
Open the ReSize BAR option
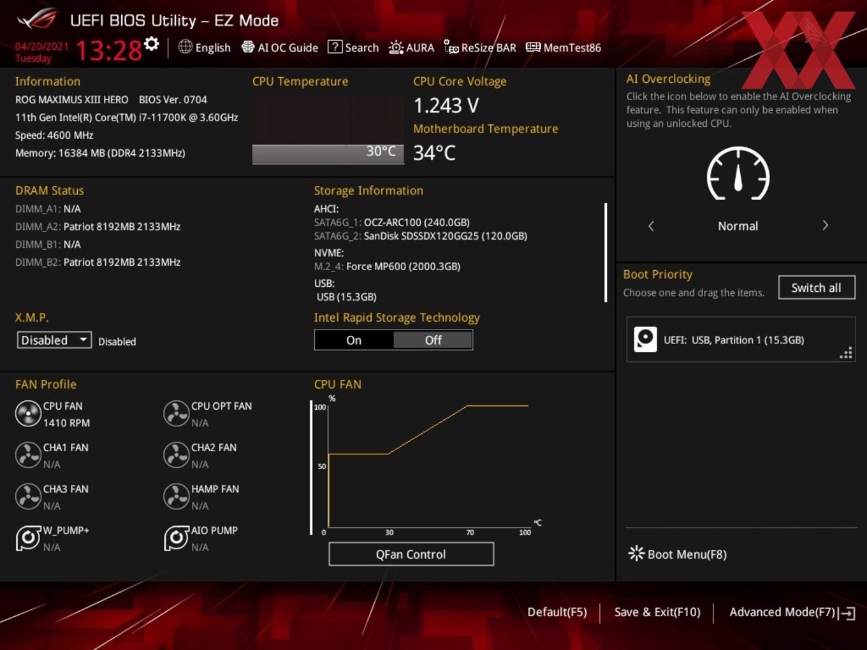click(480, 47)
